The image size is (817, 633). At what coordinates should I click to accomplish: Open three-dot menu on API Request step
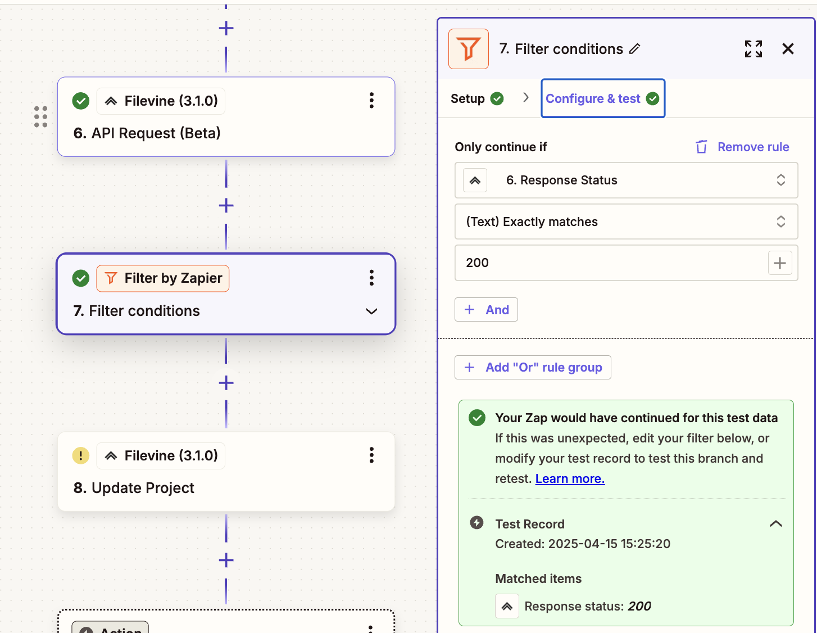(x=371, y=101)
